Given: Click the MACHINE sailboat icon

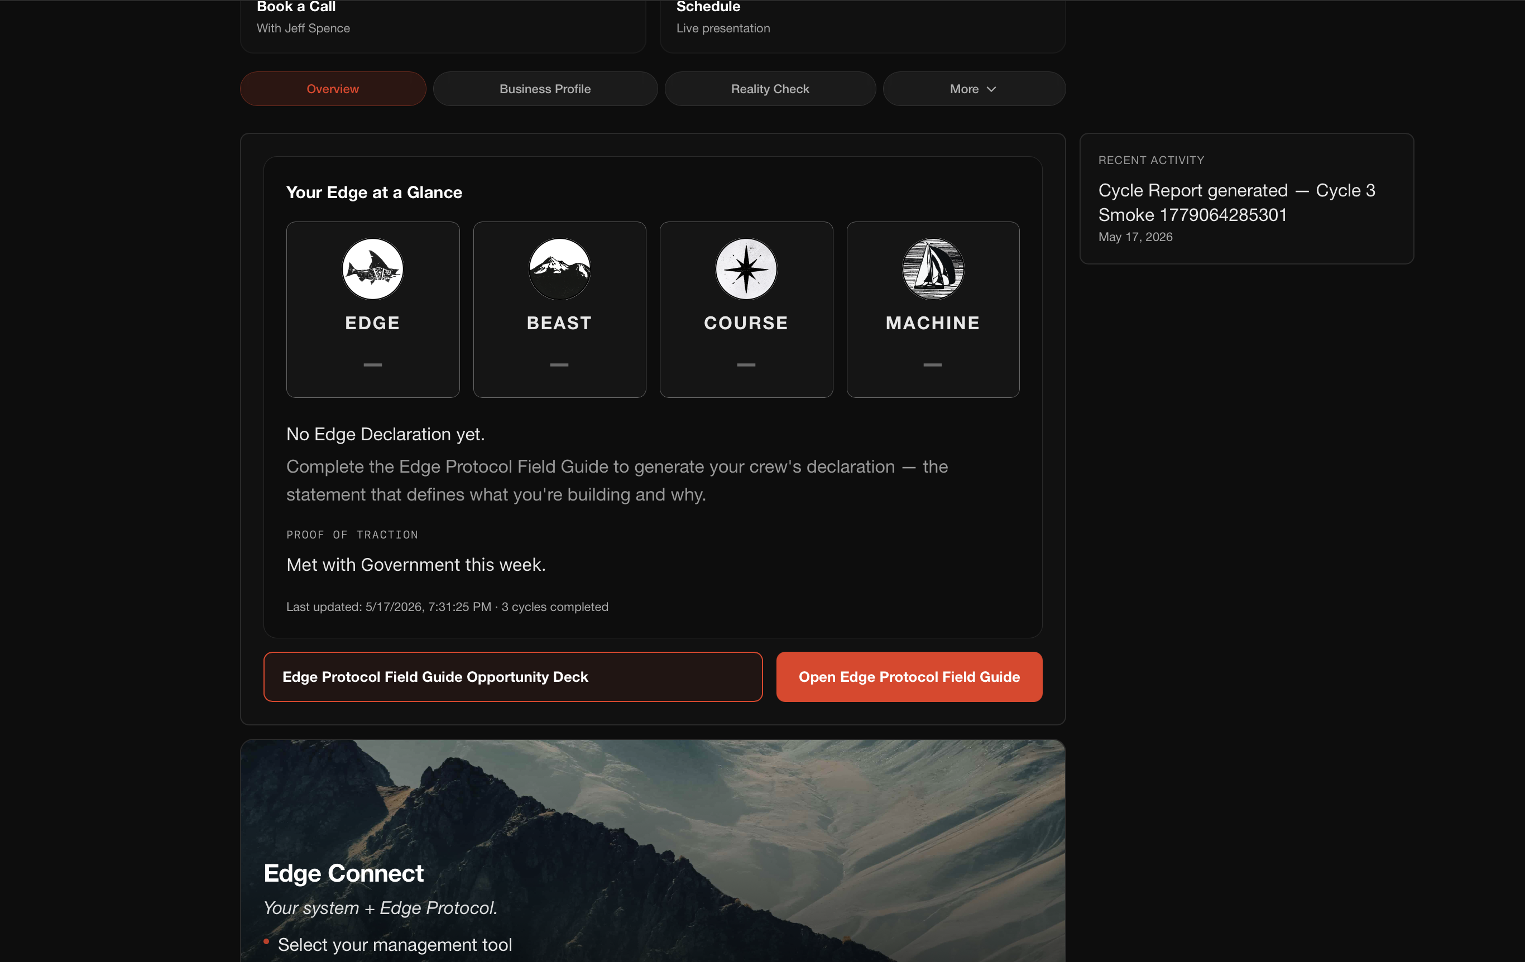Looking at the screenshot, I should tap(933, 269).
